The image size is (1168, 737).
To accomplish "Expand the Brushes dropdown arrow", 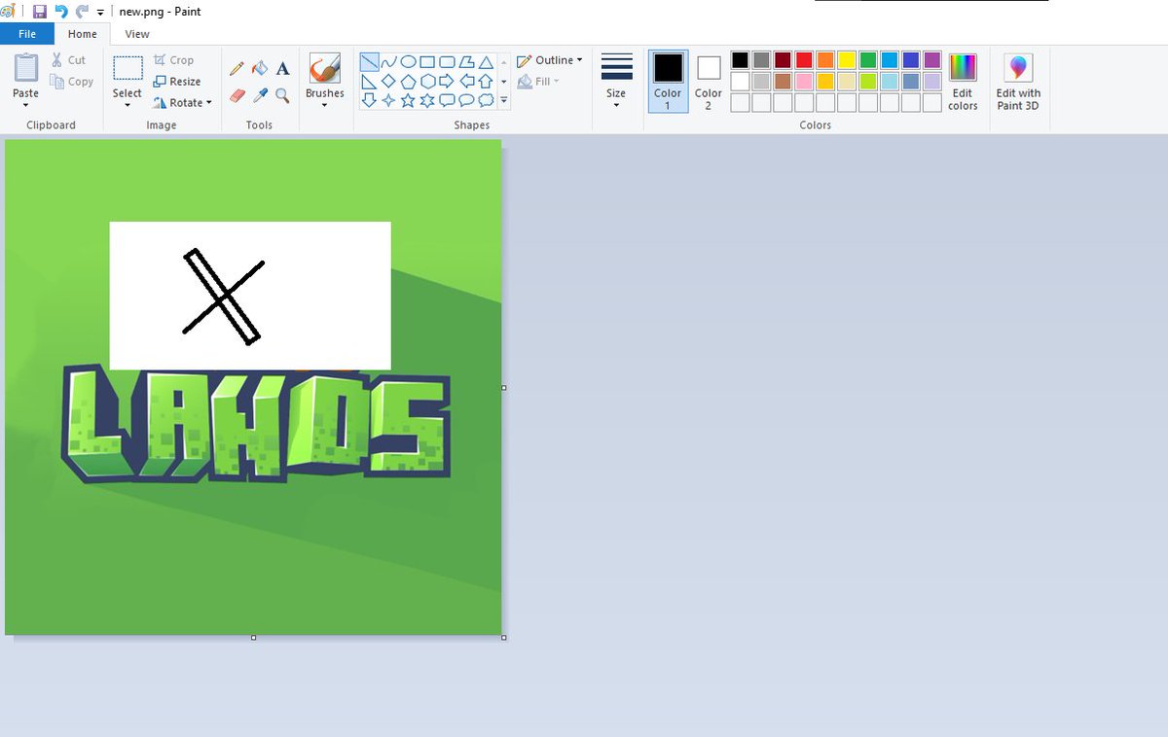I will tap(324, 105).
